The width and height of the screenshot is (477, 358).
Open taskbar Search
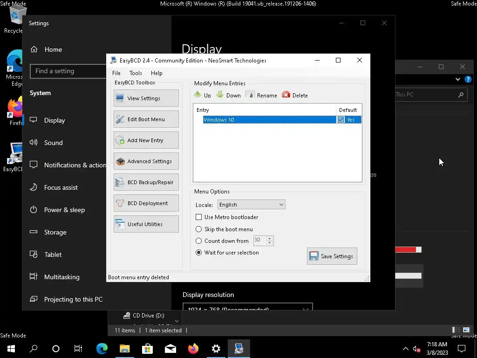(34, 348)
